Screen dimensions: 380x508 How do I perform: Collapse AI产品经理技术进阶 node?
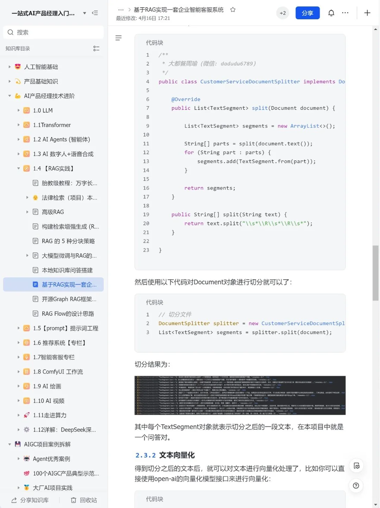coord(9,96)
